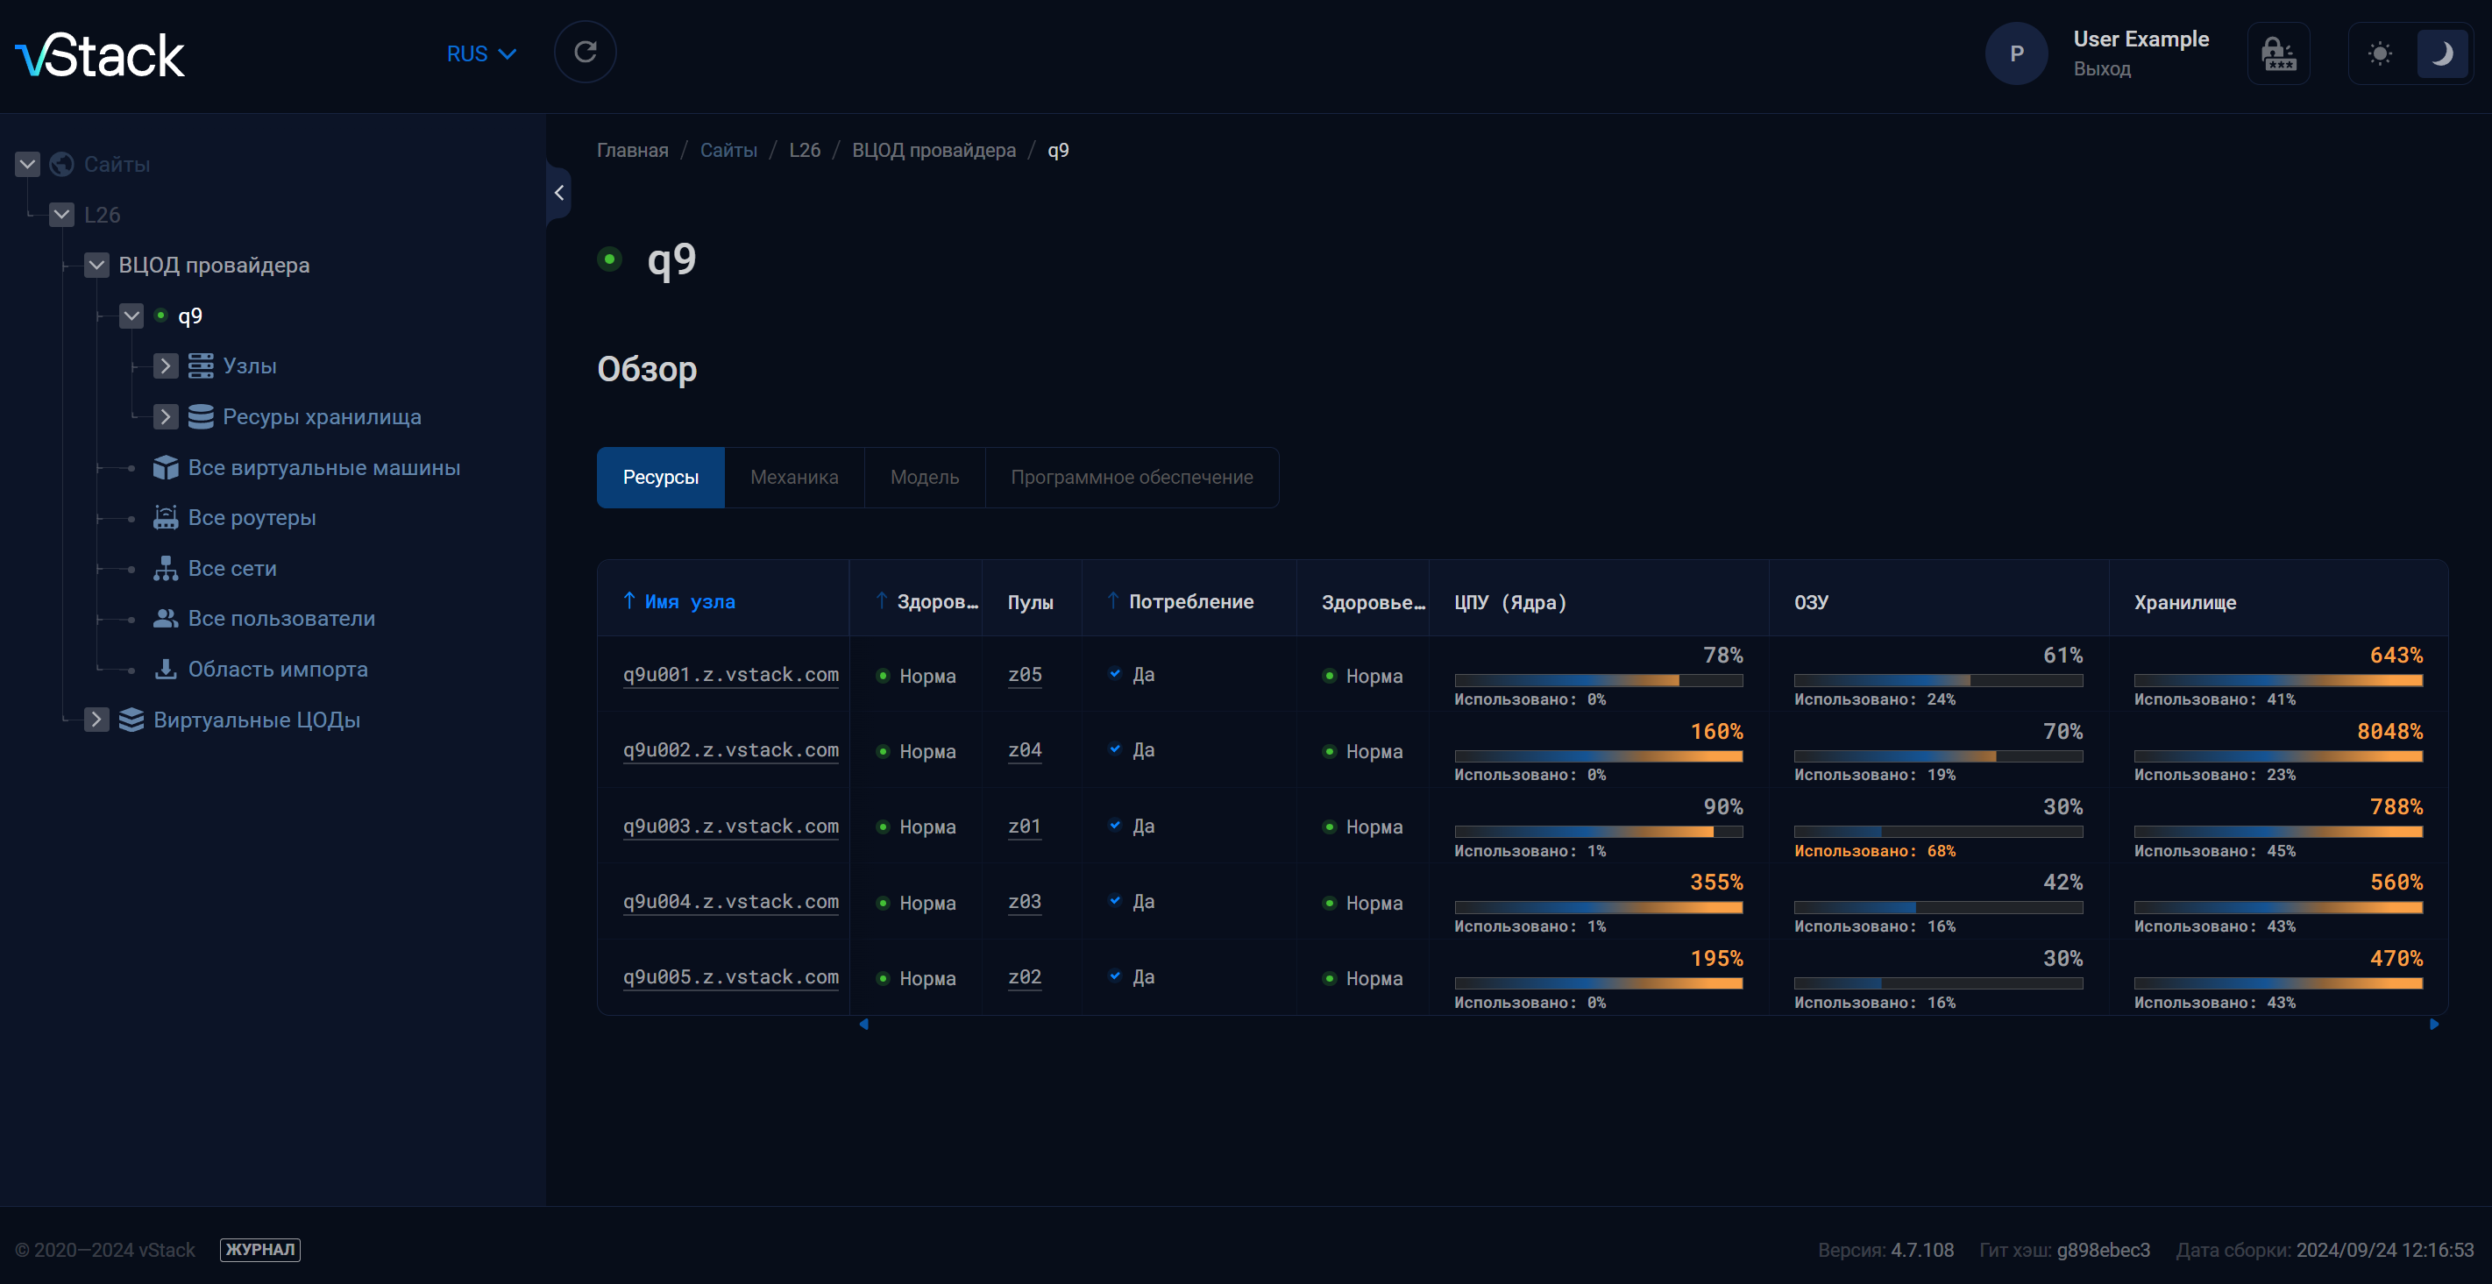Expand the Ресурсы хранилища tree node
The height and width of the screenshot is (1284, 2492).
tap(166, 417)
